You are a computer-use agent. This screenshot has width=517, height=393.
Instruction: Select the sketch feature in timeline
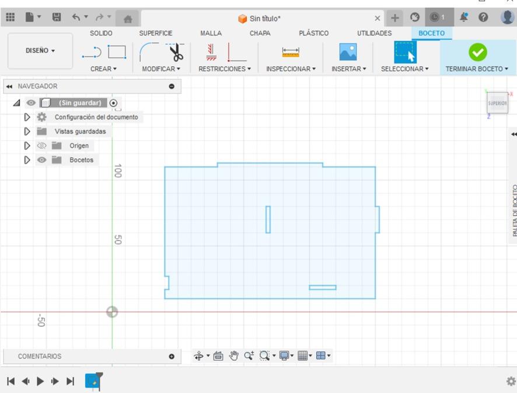93,381
